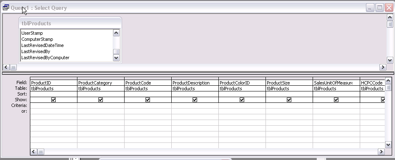This screenshot has height=160, width=395.
Task: Click the ProductCategory Field cell
Action: point(101,83)
